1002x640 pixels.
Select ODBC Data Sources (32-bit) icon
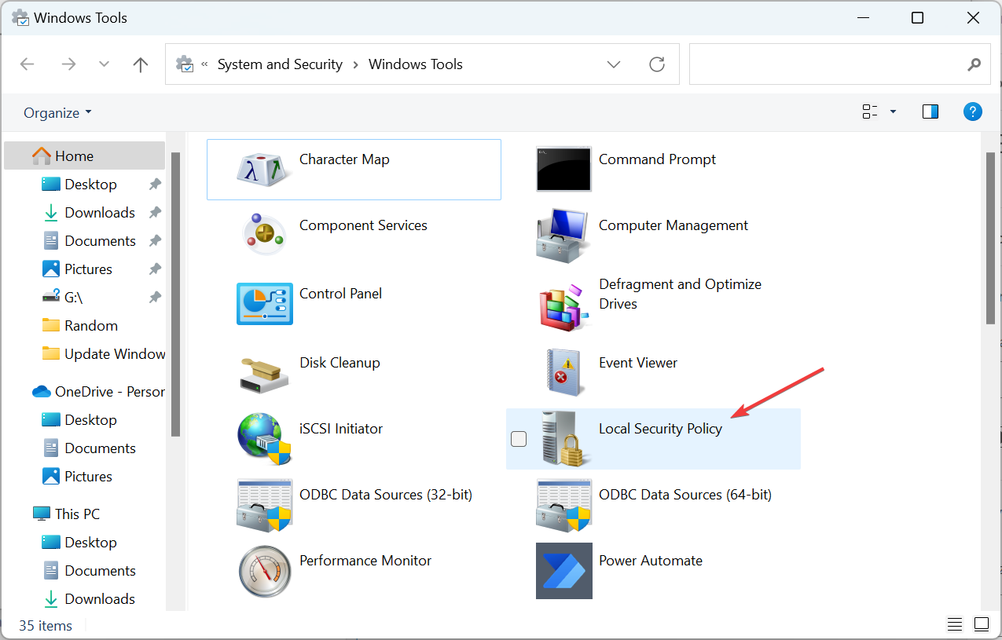click(x=264, y=506)
